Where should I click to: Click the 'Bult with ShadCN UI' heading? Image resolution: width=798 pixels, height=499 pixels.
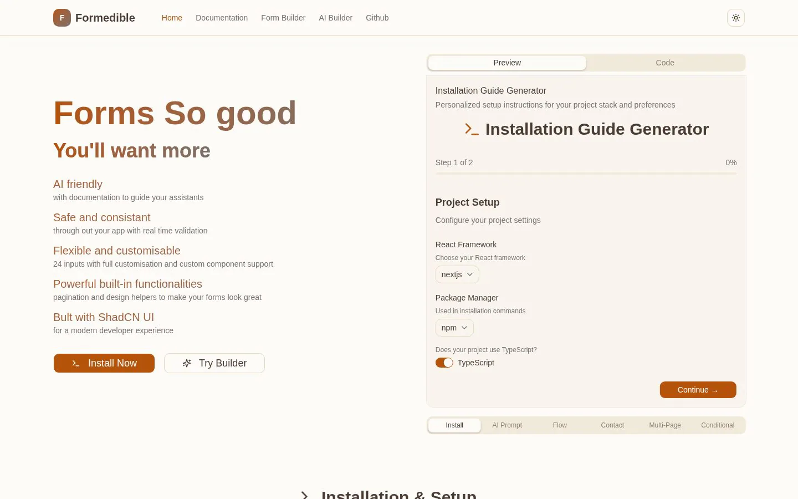[104, 317]
